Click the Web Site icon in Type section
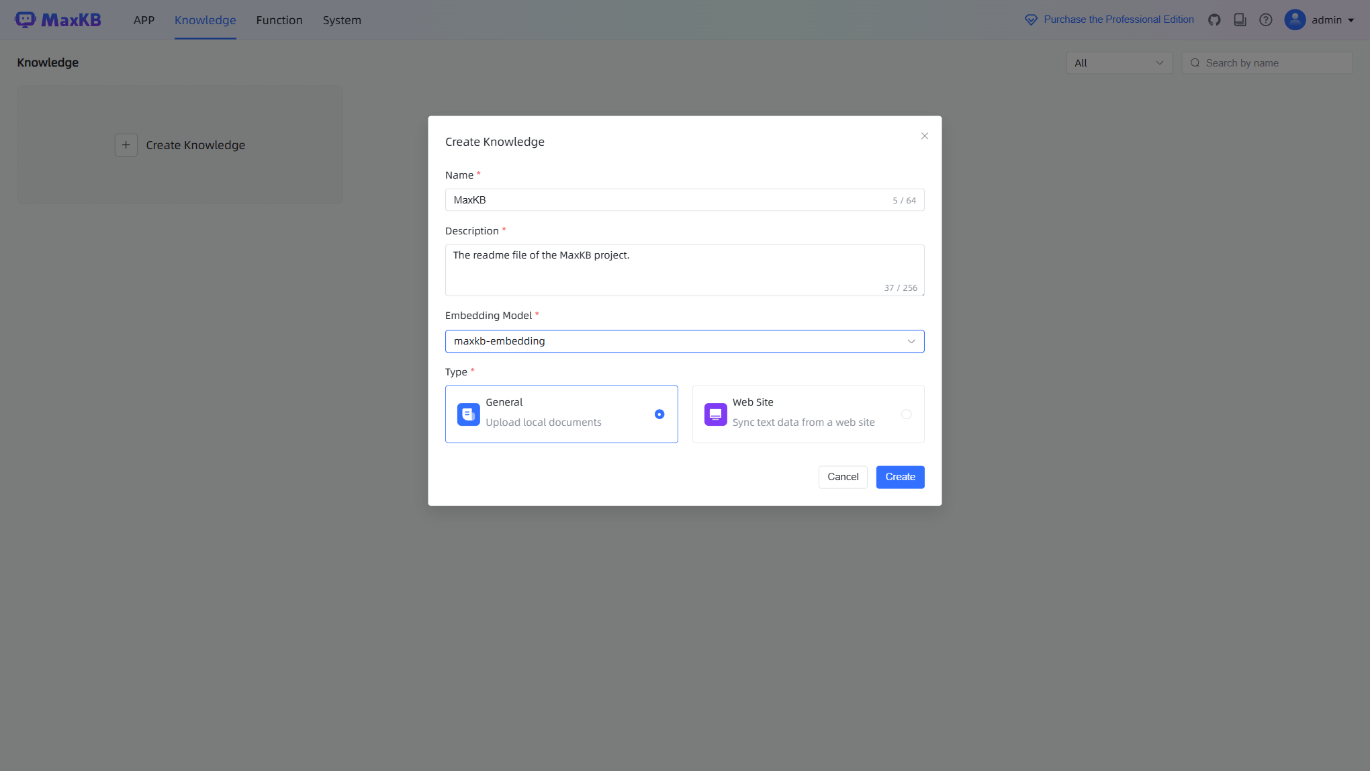Image resolution: width=1370 pixels, height=771 pixels. coord(715,414)
